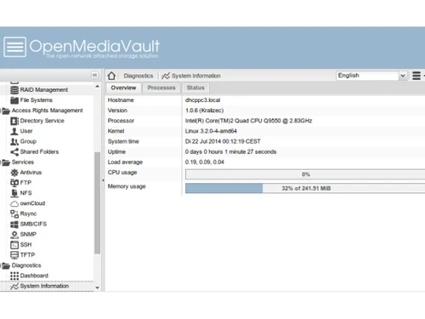This screenshot has width=425, height=319.
Task: Click the English language combo box field
Action: pos(371,76)
